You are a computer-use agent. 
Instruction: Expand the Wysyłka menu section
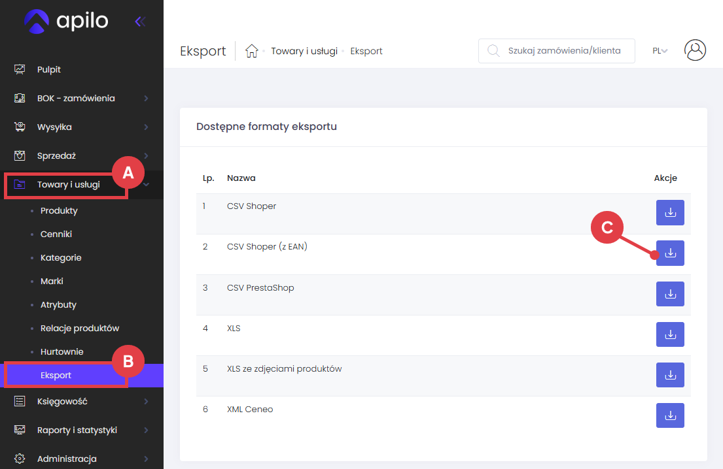pyautogui.click(x=54, y=127)
